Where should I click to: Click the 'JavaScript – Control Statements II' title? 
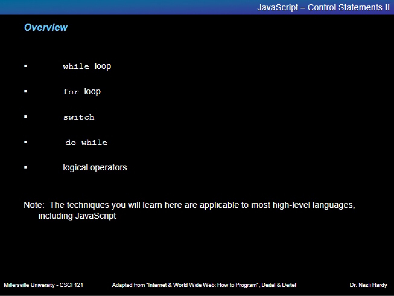[323, 8]
